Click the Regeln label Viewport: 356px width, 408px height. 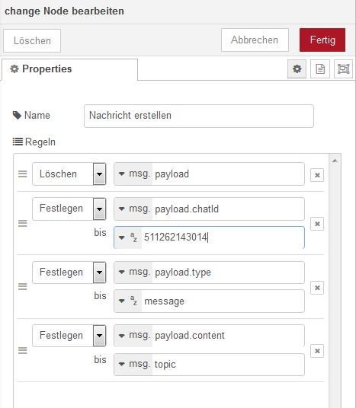(34, 142)
